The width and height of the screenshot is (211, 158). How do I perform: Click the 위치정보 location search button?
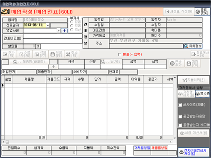(193, 46)
